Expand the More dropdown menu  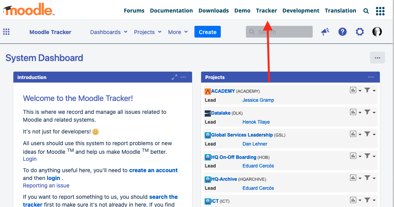(x=178, y=32)
